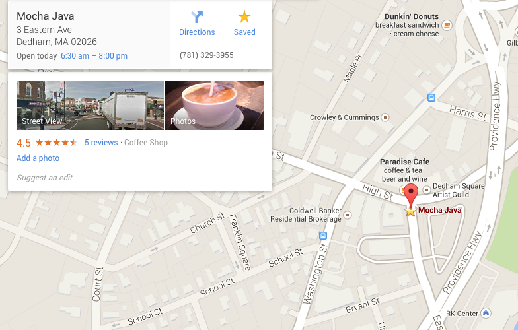518x330 pixels.
Task: Click the Coldwell Banker place marker icon
Action: [348, 215]
